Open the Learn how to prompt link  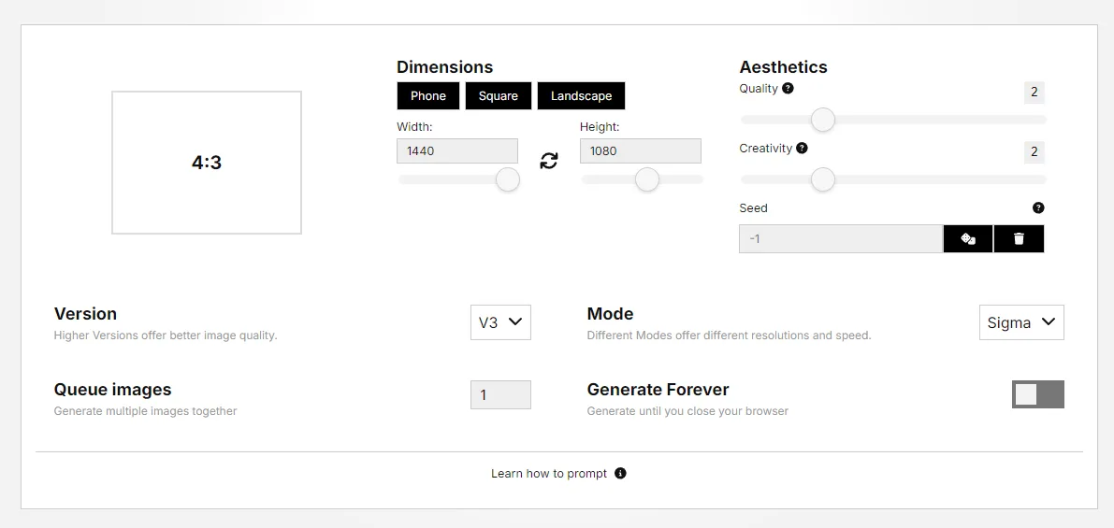click(549, 474)
